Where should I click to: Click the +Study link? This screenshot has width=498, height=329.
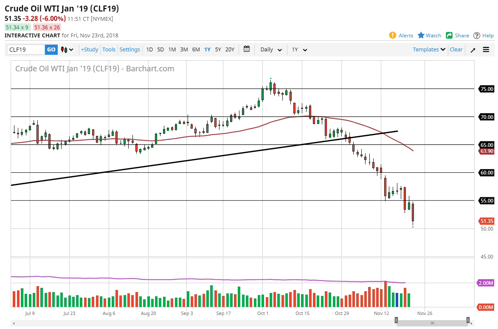(x=89, y=49)
